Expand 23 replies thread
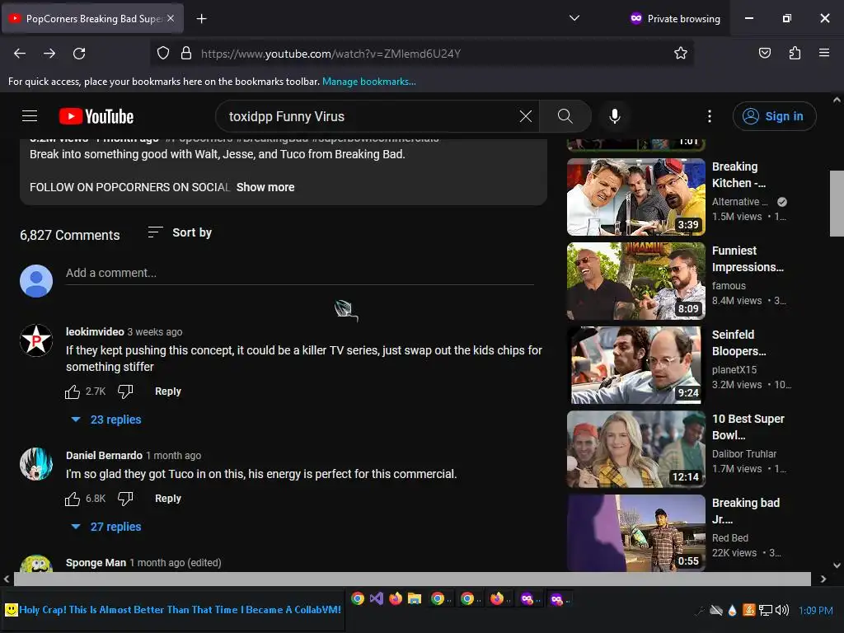Viewport: 844px width, 633px height. pyautogui.click(x=106, y=420)
